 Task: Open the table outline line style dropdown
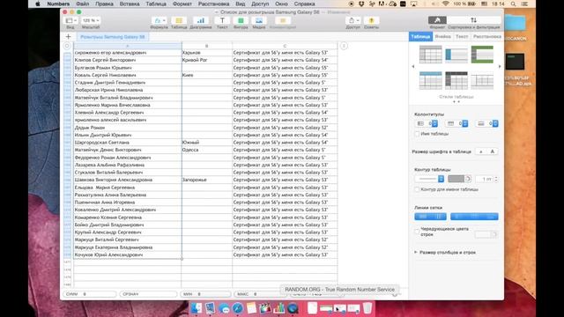point(429,179)
